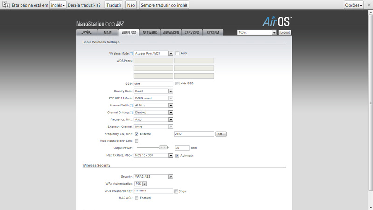Open the Extension Channel dropdown
The image size is (373, 210).
[153, 126]
